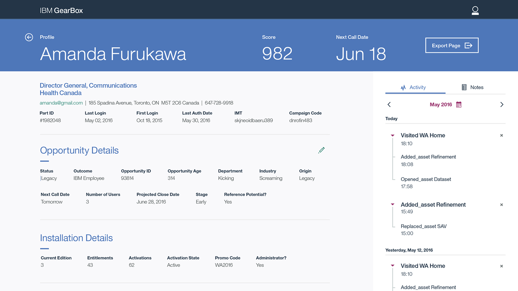Go to next month in activity
The width and height of the screenshot is (518, 291).
[x=502, y=104]
